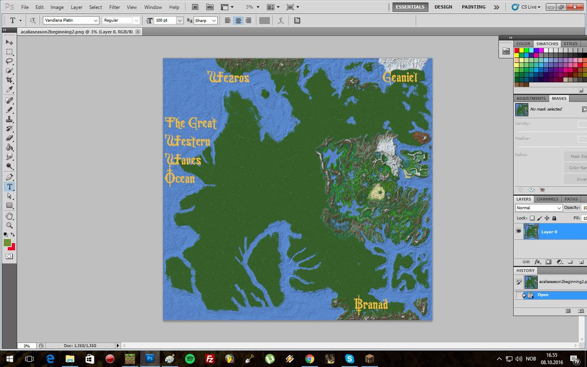Select the Eyedropper tool
Screen dimensions: 587x367
point(9,89)
